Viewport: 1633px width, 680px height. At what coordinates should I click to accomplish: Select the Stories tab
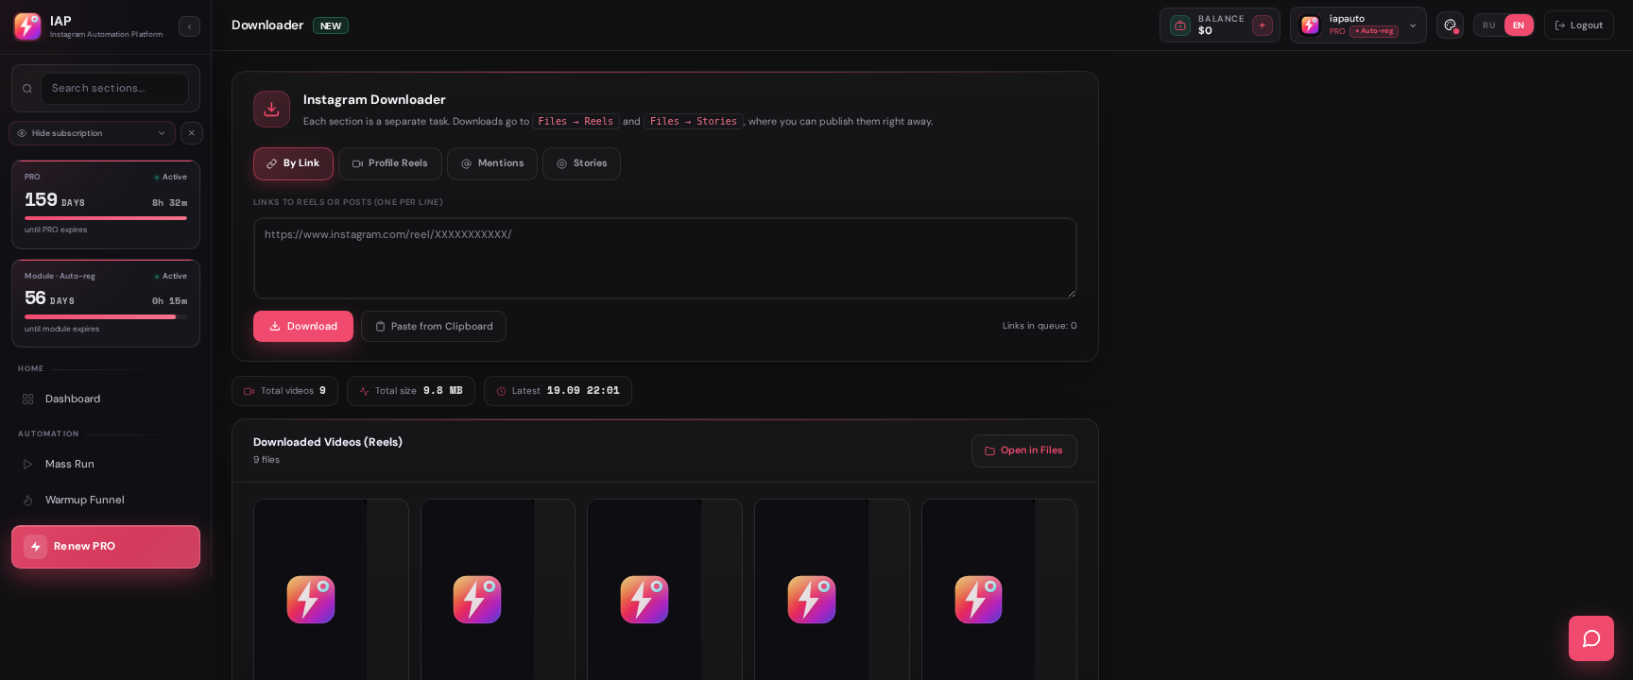(x=581, y=163)
